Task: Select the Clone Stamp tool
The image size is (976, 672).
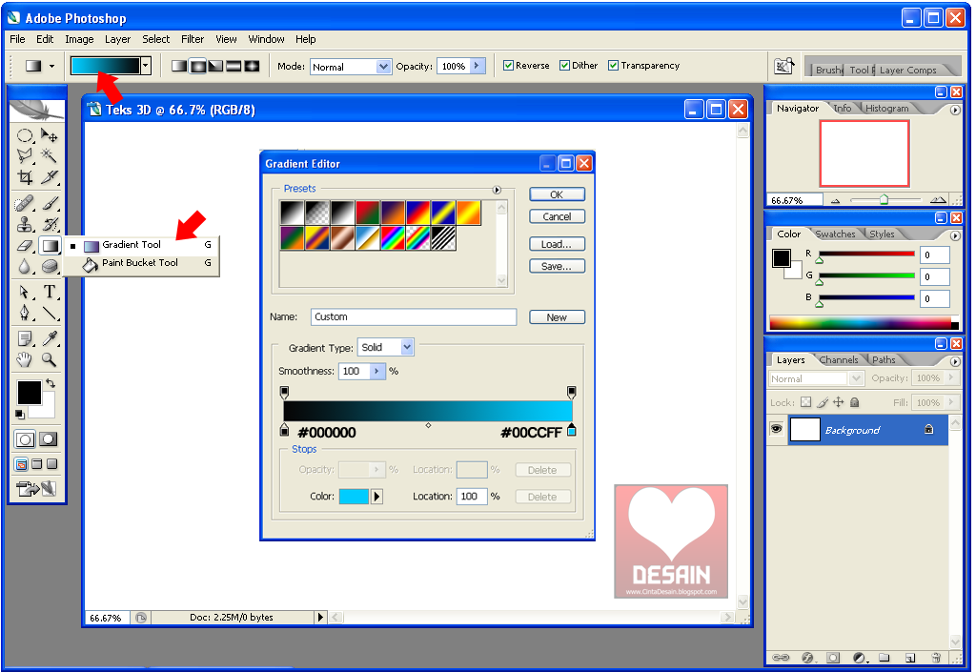Action: 24,224
